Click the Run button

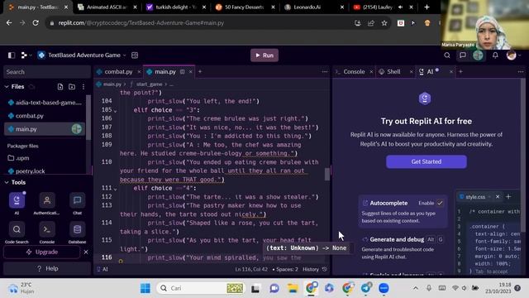(x=264, y=55)
